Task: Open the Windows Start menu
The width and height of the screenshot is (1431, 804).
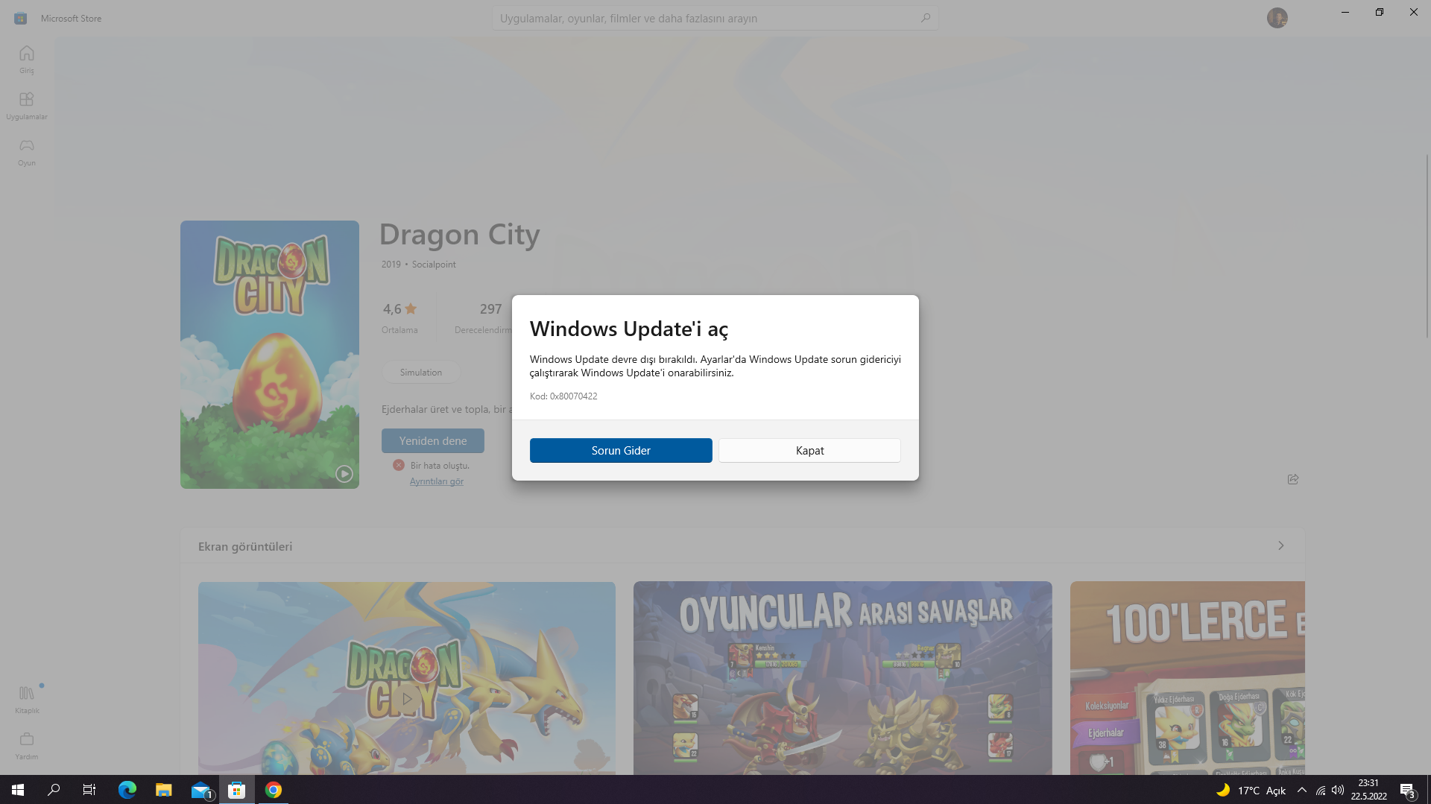Action: point(18,790)
